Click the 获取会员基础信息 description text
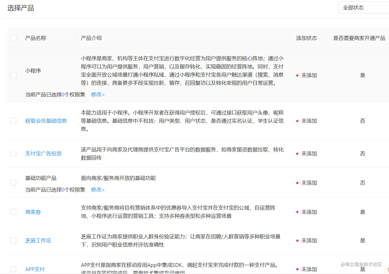This screenshot has width=389, height=274. (x=182, y=121)
